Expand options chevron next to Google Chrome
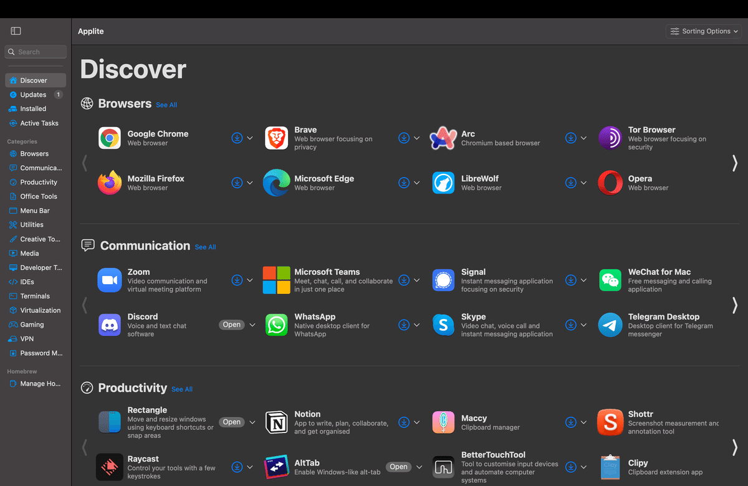The width and height of the screenshot is (748, 486). pyautogui.click(x=250, y=138)
